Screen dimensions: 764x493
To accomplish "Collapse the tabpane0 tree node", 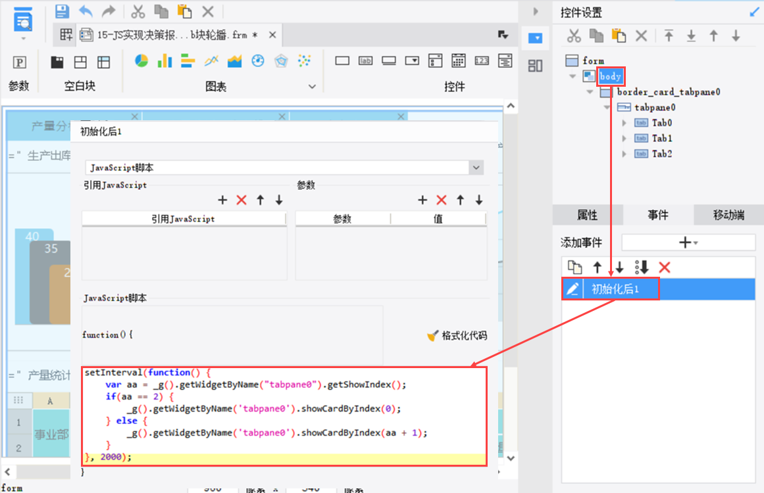I will click(x=607, y=108).
